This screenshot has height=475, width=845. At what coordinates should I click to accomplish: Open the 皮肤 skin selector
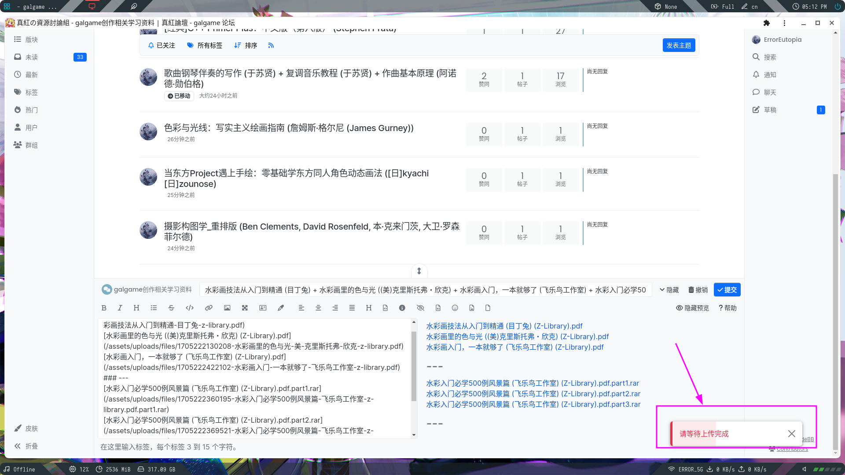coord(26,428)
